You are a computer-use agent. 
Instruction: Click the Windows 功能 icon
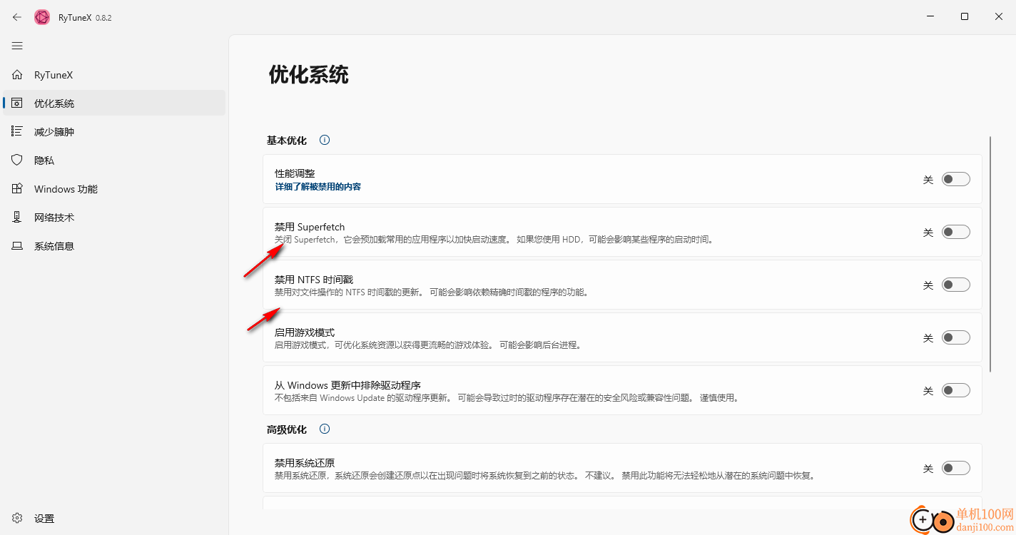17,189
